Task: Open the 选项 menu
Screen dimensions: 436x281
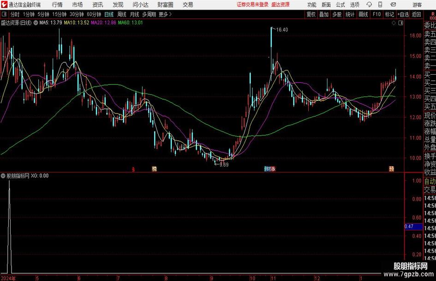Action: click(x=355, y=5)
